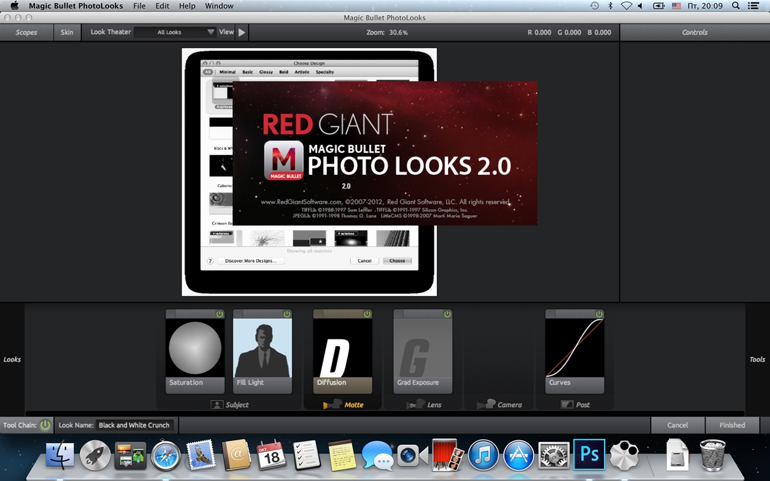
Task: Toggle power on the Curves tool
Action: [599, 314]
